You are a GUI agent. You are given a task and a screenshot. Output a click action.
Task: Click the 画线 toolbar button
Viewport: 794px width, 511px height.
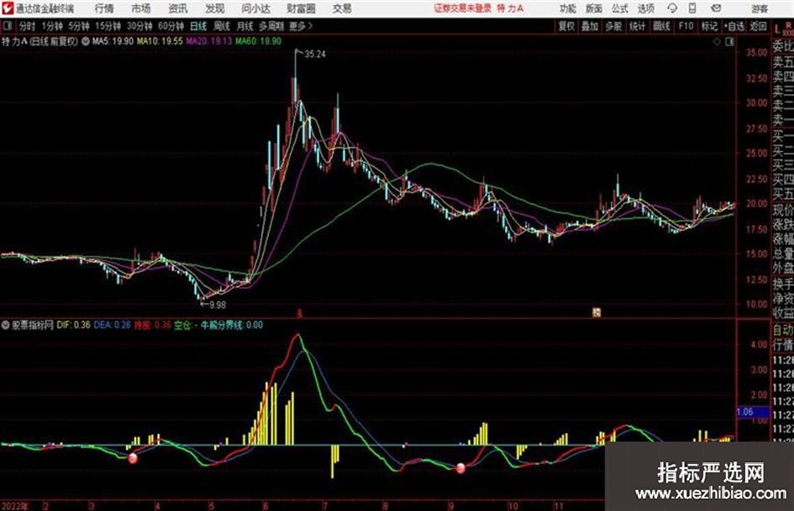tap(661, 26)
